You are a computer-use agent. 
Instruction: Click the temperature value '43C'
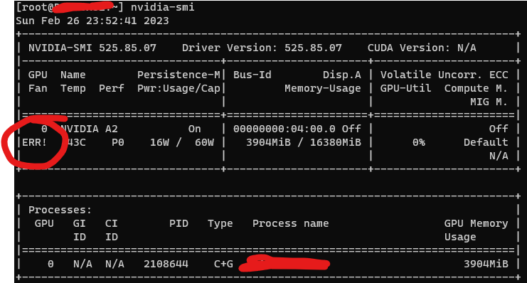coord(76,142)
